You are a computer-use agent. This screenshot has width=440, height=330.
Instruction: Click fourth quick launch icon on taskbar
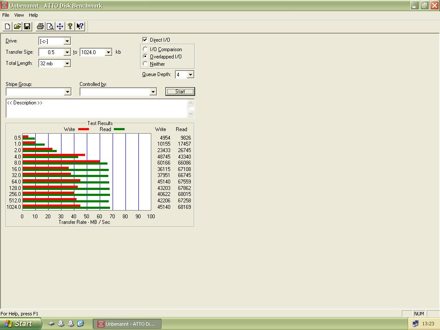(80, 324)
